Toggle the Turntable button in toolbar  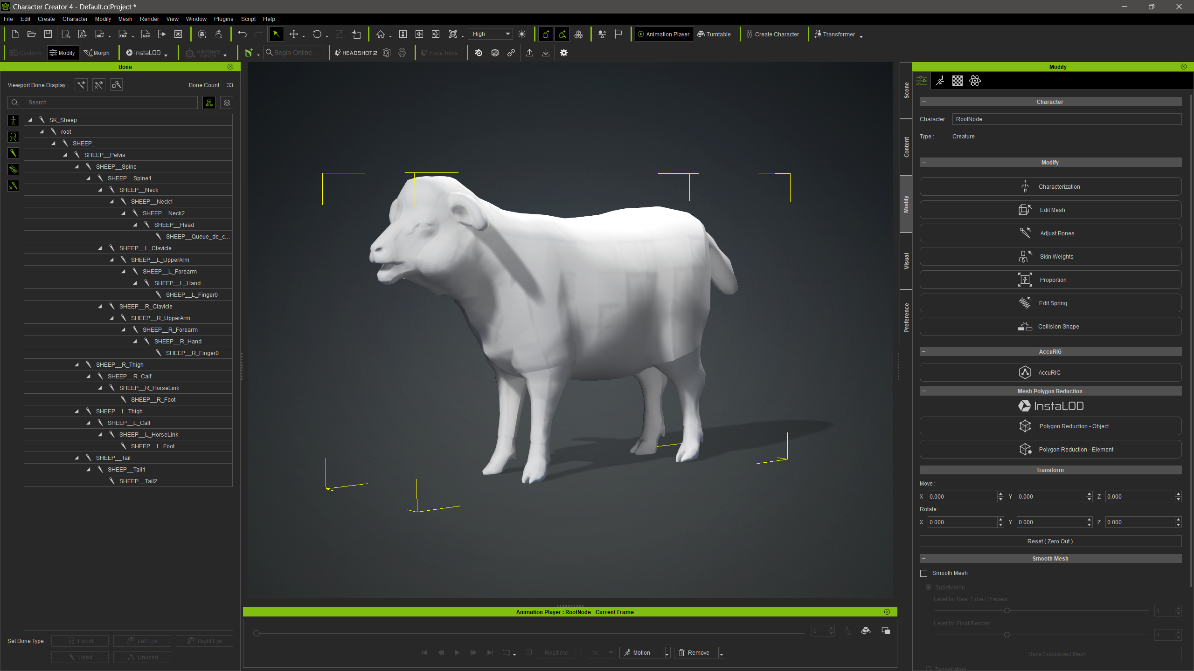[x=714, y=34]
